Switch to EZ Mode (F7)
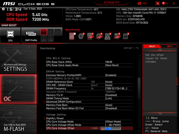The height and width of the screenshot is (134, 179). pyautogui.click(x=112, y=3)
